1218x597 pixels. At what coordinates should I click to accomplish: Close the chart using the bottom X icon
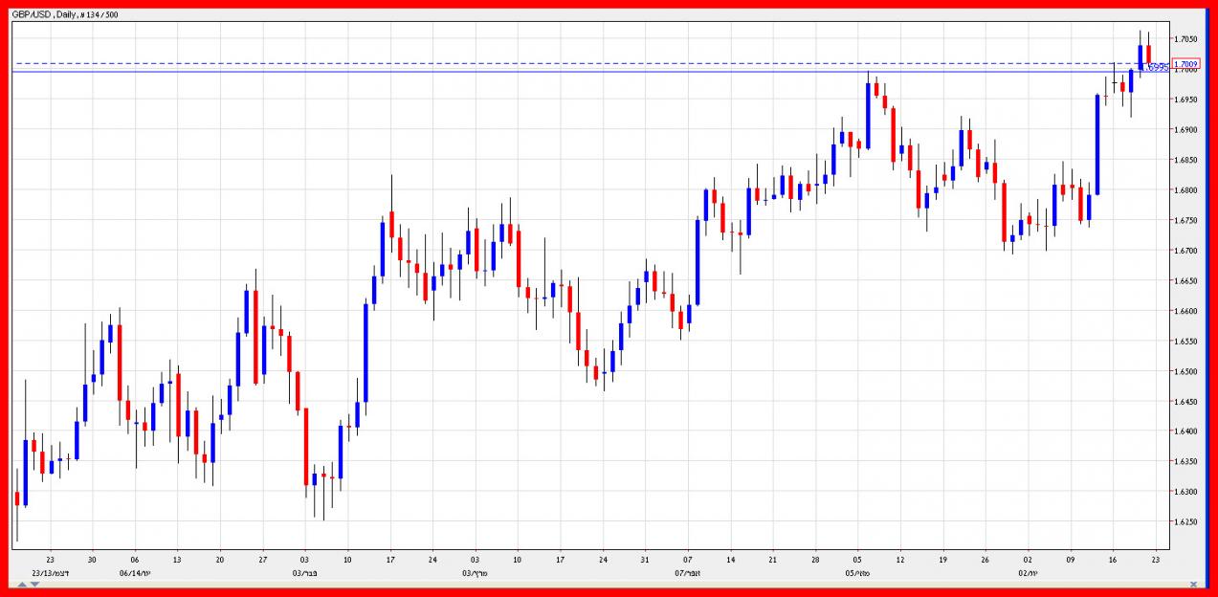tap(1192, 583)
